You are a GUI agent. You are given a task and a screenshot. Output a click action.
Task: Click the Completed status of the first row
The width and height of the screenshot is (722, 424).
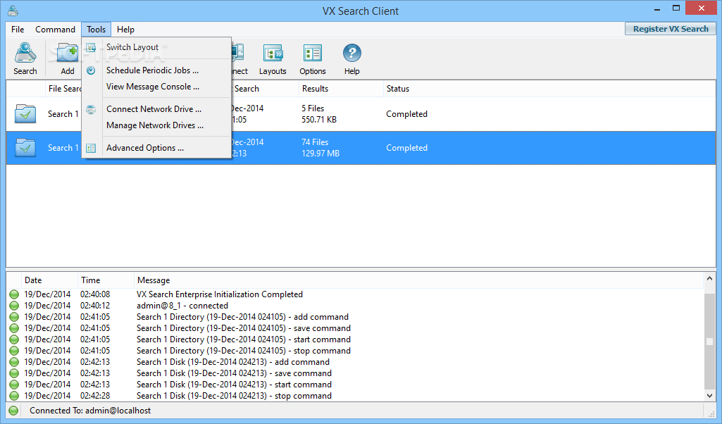pyautogui.click(x=406, y=113)
